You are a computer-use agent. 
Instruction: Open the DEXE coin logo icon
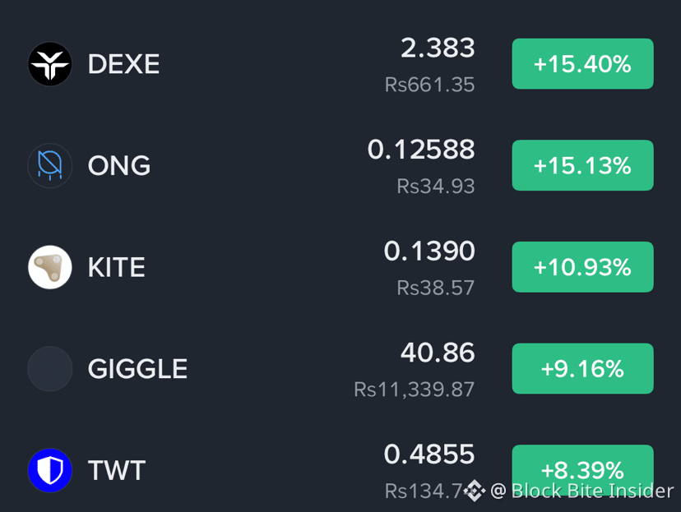[50, 64]
